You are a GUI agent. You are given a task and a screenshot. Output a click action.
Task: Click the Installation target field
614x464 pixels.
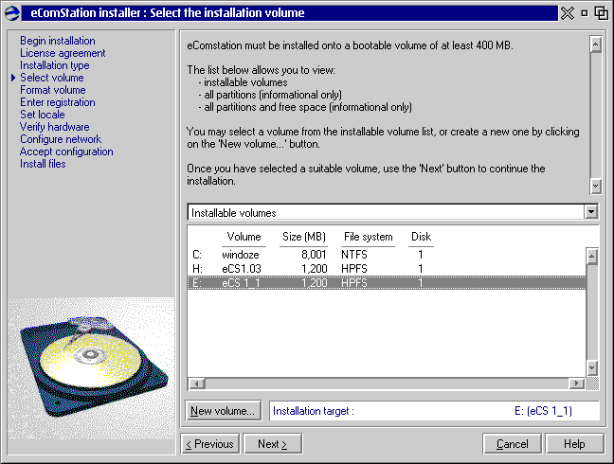point(434,411)
